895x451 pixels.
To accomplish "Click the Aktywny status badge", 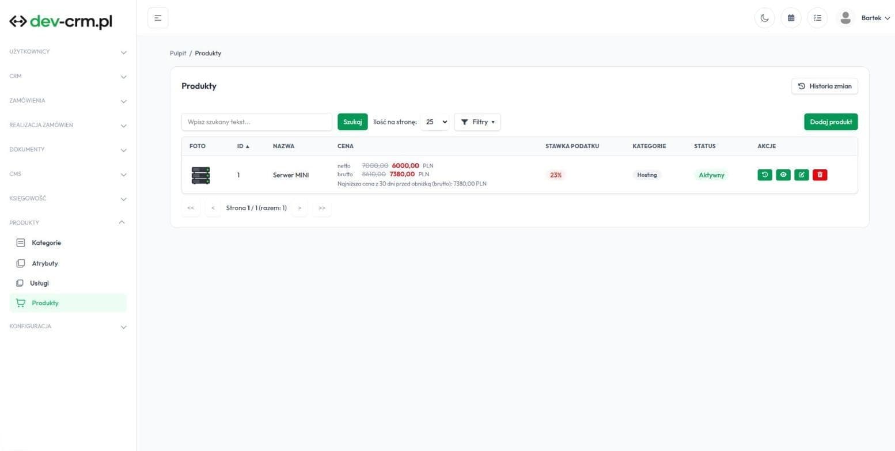I will (x=711, y=175).
